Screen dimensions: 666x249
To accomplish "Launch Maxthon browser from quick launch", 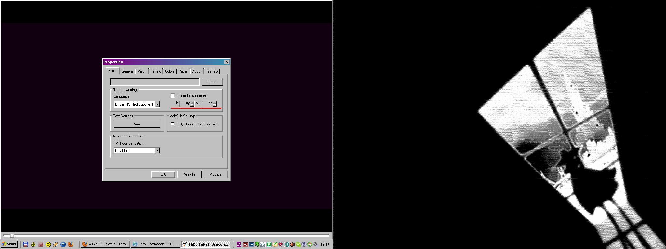I will (x=63, y=244).
